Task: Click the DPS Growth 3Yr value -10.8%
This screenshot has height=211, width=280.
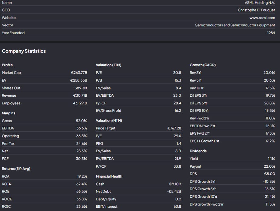Action: click(269, 182)
